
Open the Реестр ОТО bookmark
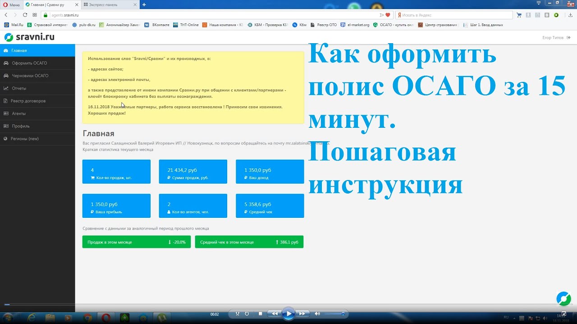click(324, 25)
